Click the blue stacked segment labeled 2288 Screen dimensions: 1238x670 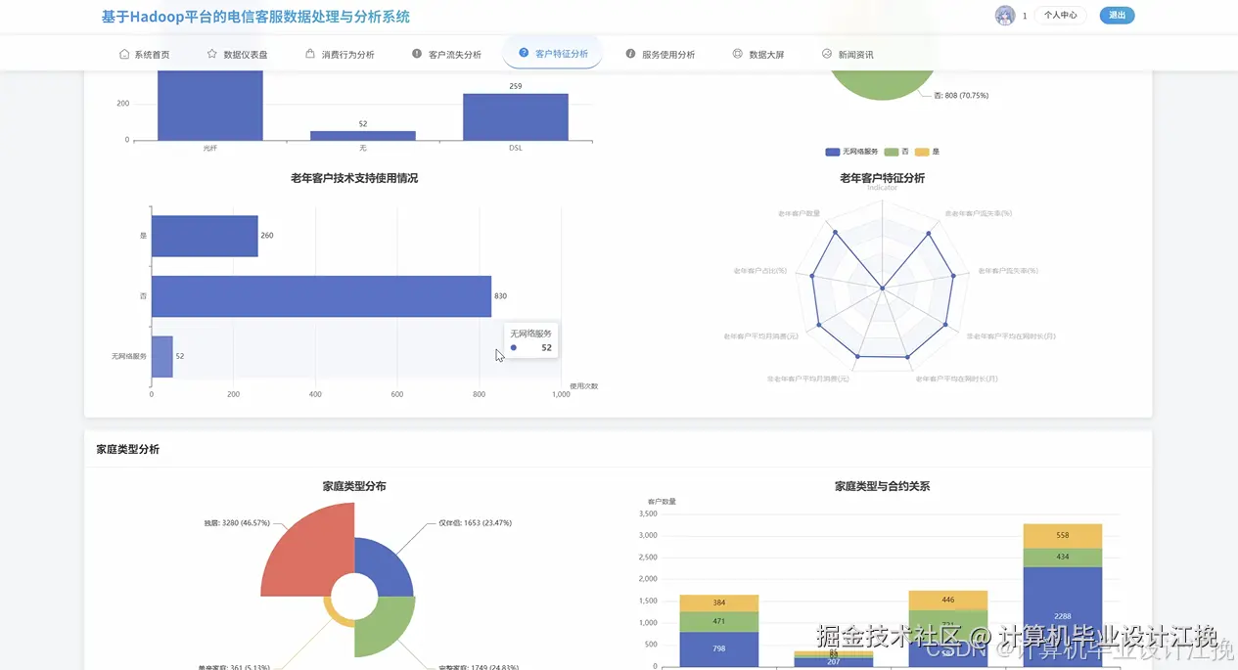1063,616
